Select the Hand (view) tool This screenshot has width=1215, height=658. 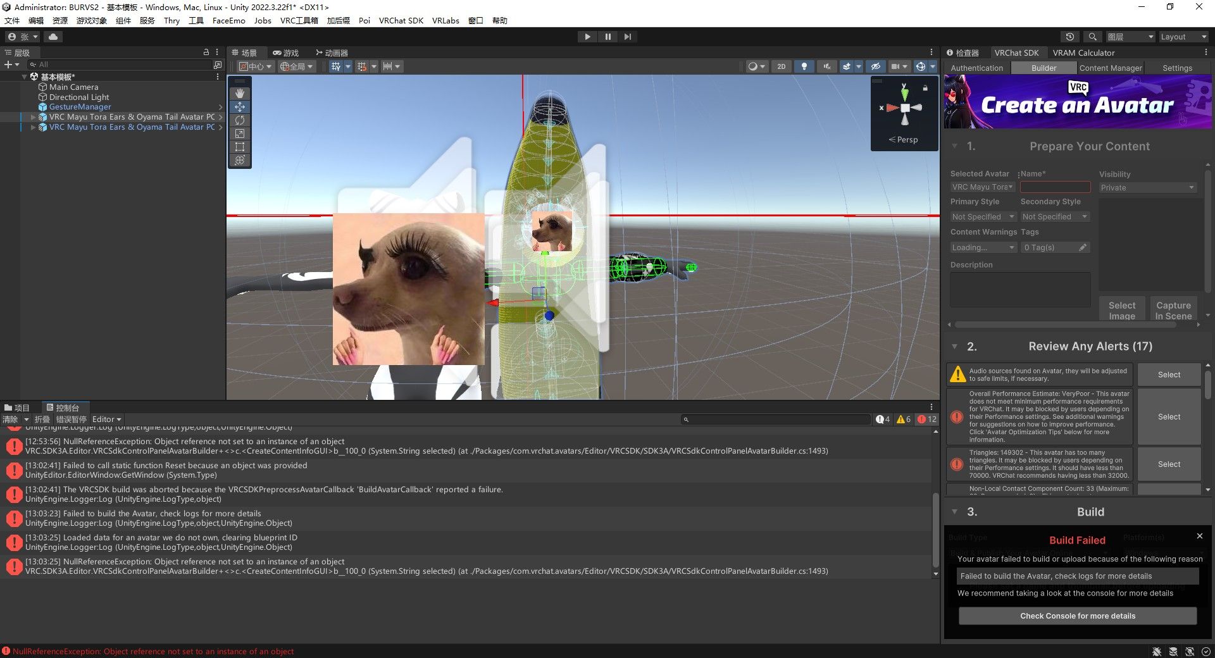pos(240,94)
